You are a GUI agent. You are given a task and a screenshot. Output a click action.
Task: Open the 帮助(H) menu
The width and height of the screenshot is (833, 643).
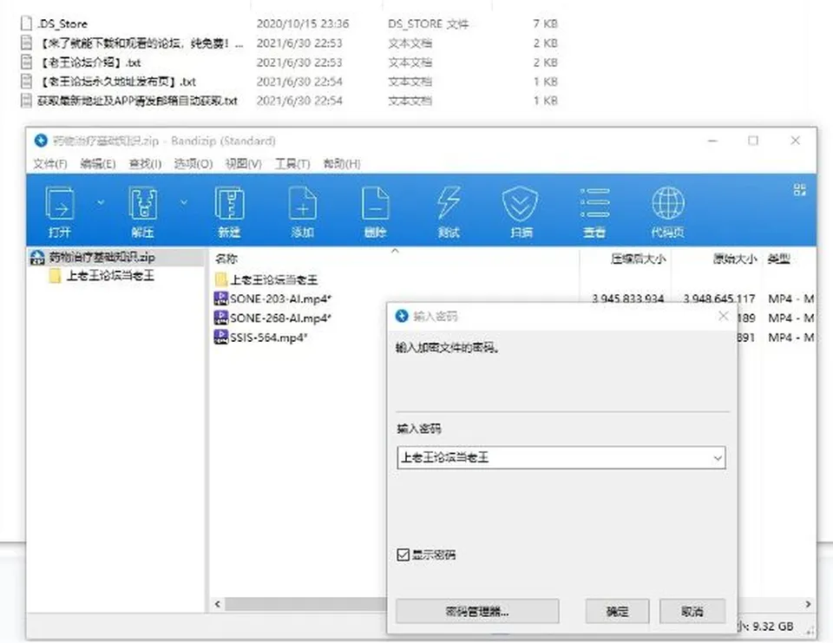(342, 164)
